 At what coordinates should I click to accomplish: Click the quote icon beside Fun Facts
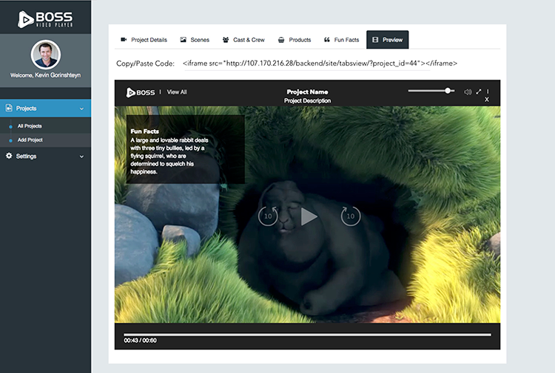(x=326, y=40)
